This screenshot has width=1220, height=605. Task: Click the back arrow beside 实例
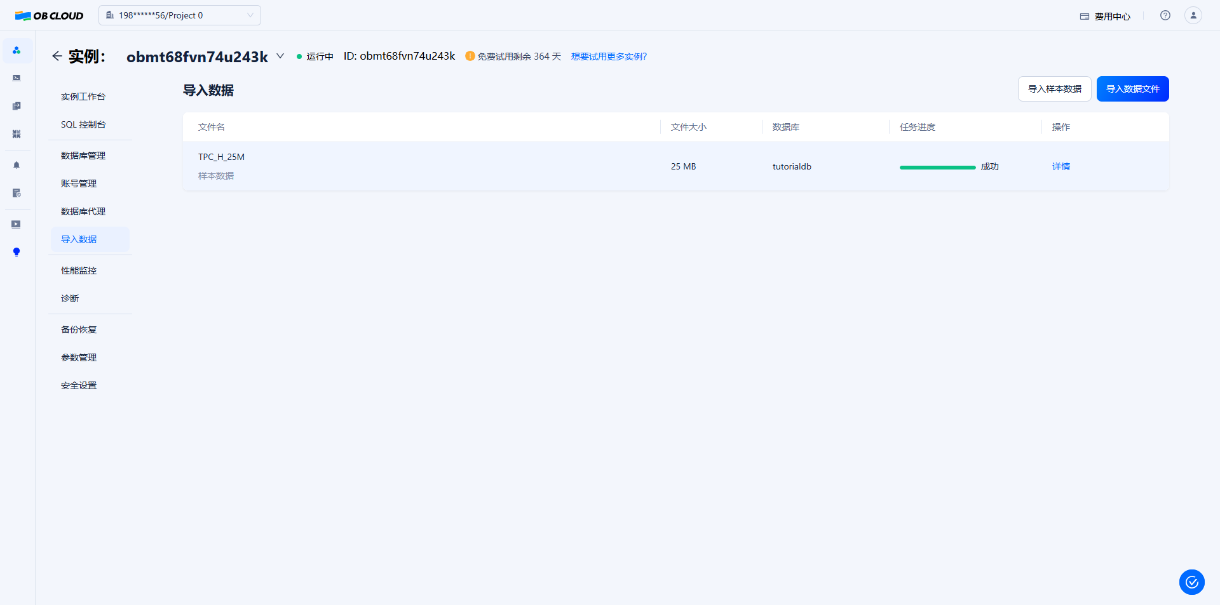57,57
